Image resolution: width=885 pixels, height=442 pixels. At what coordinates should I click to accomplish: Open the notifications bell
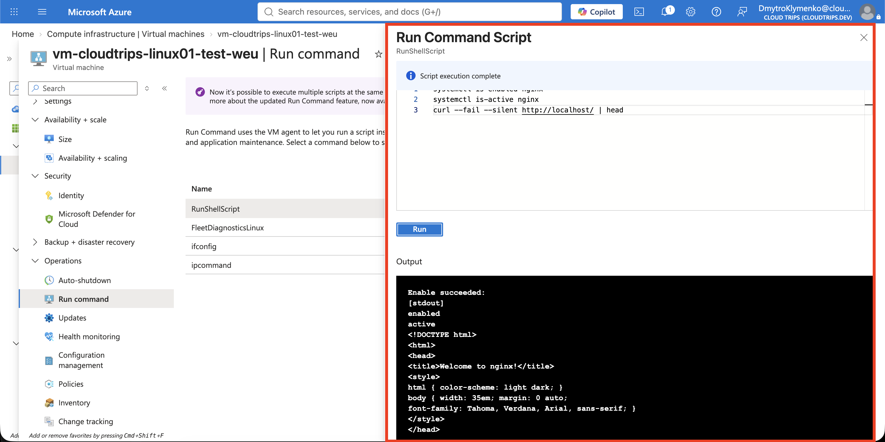(666, 12)
